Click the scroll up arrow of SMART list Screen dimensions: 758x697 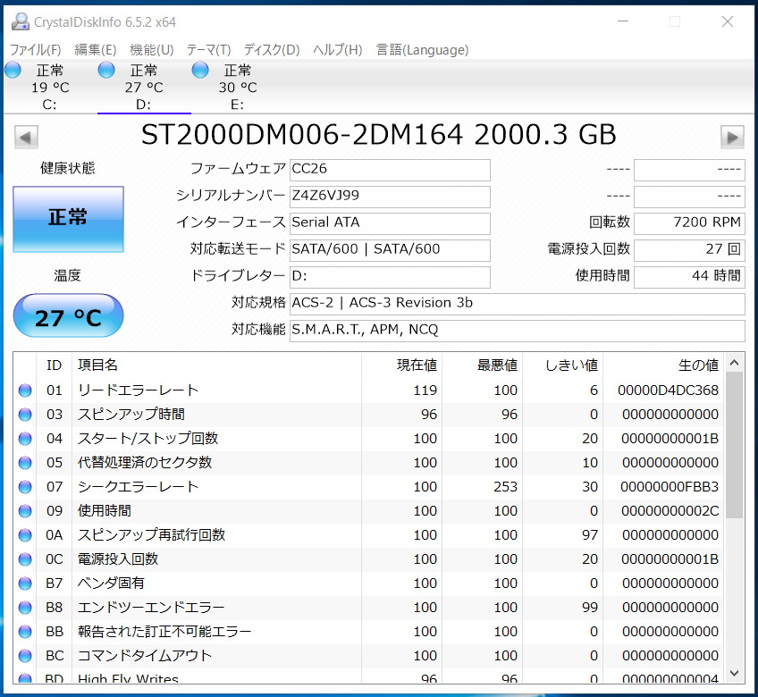[735, 363]
